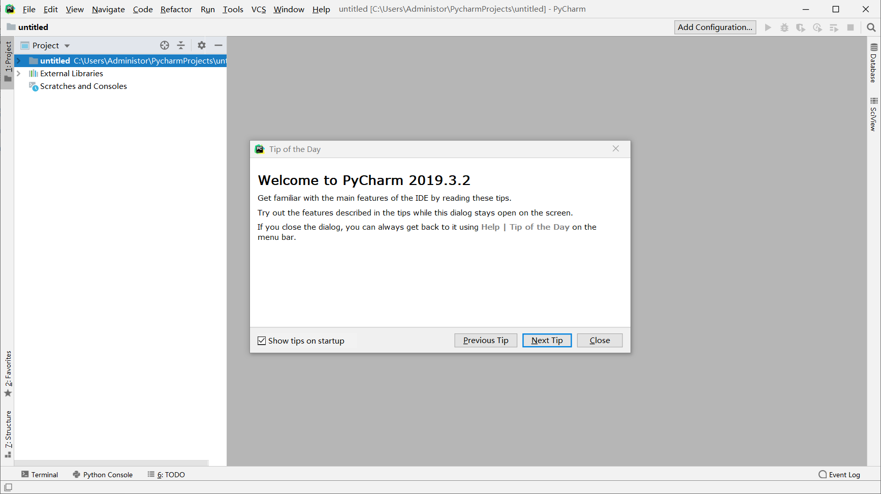881x494 pixels.
Task: Open the Structure tool window strip
Action: (x=8, y=434)
